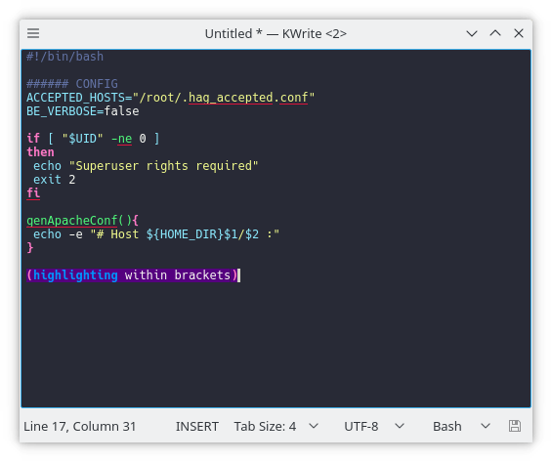
Task: Click the word "brackets" in the last line
Action: [202, 275]
